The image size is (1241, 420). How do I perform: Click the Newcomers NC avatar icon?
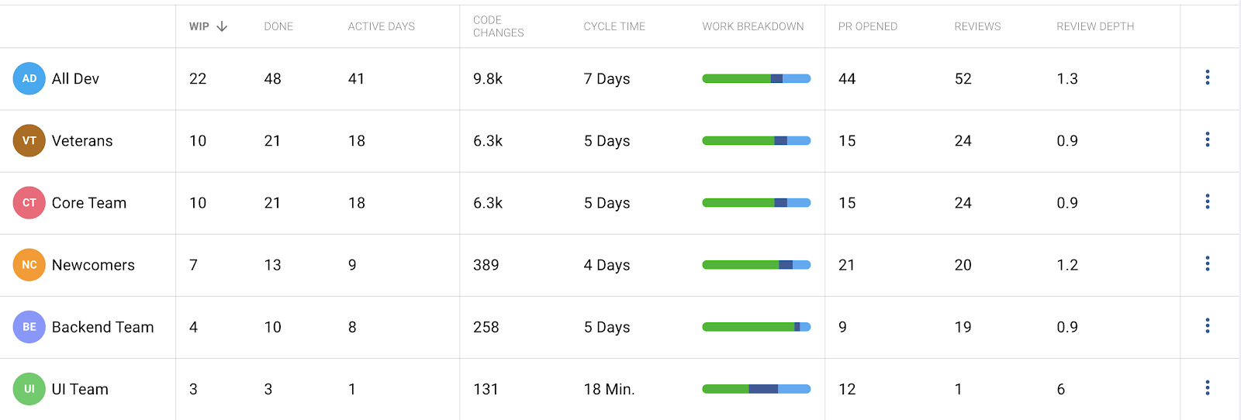tap(29, 265)
